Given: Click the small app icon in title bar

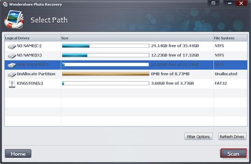Looking at the screenshot, I should (x=5, y=4).
